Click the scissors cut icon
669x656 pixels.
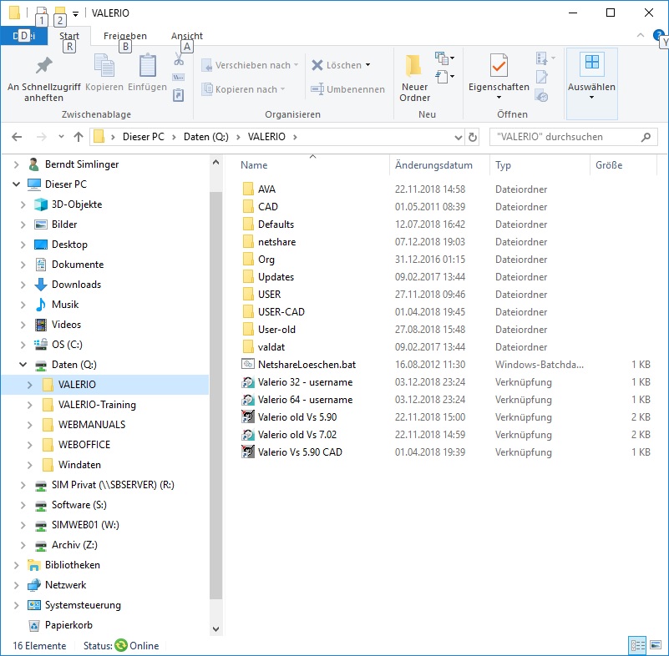pyautogui.click(x=179, y=58)
